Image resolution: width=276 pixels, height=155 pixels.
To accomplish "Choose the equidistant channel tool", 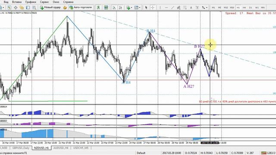I will pyautogui.click(x=179, y=7).
